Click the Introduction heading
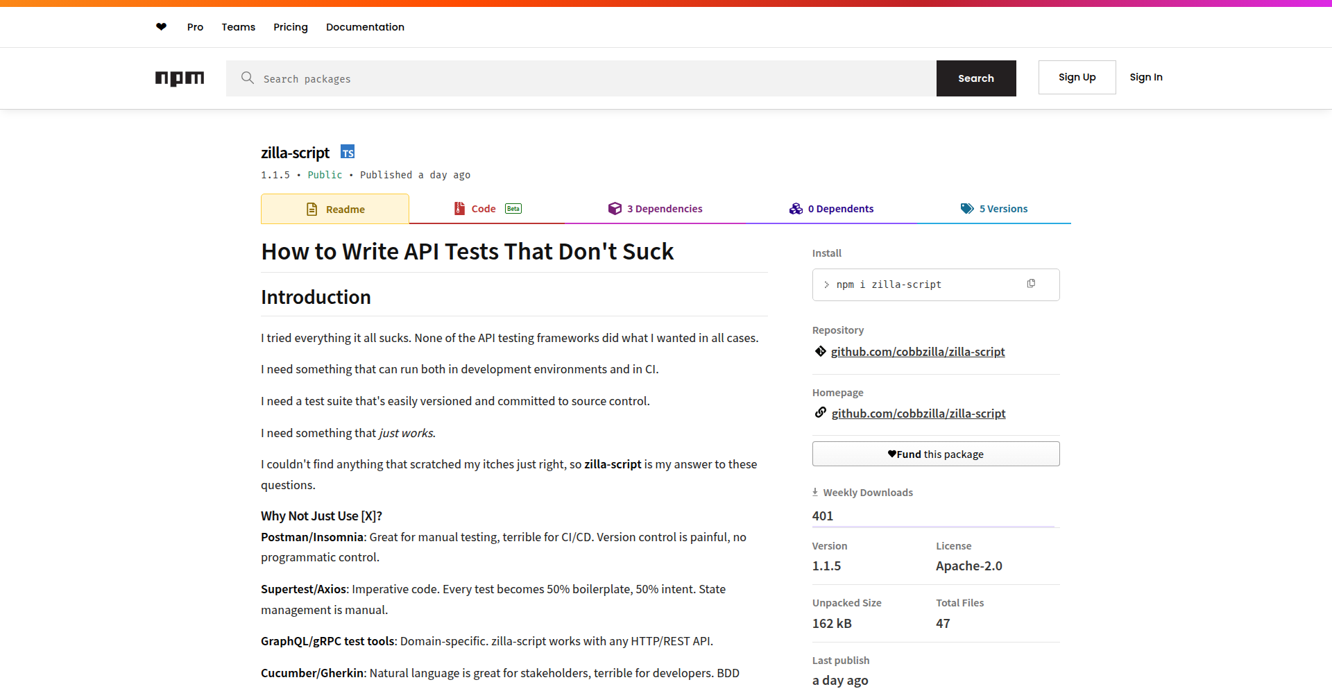Viewport: 1332px width, 689px height. pos(316,297)
